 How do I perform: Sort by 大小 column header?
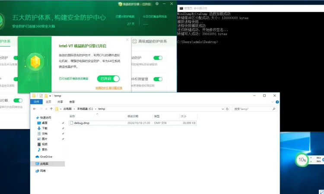[x=188, y=116]
